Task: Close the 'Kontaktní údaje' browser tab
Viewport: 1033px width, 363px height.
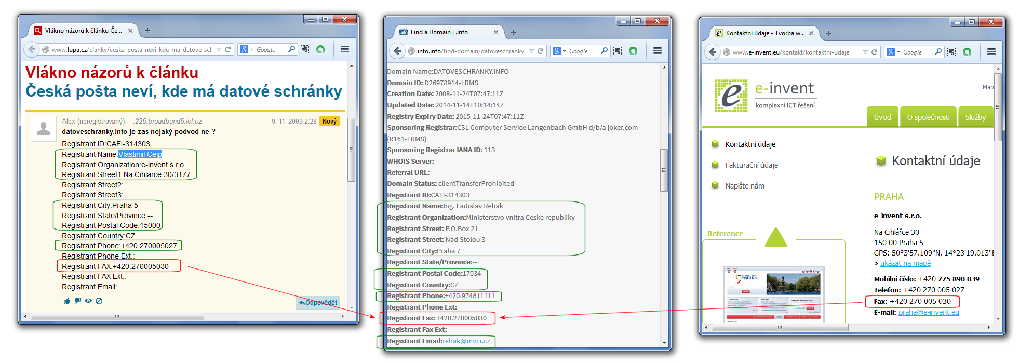Action: 811,33
